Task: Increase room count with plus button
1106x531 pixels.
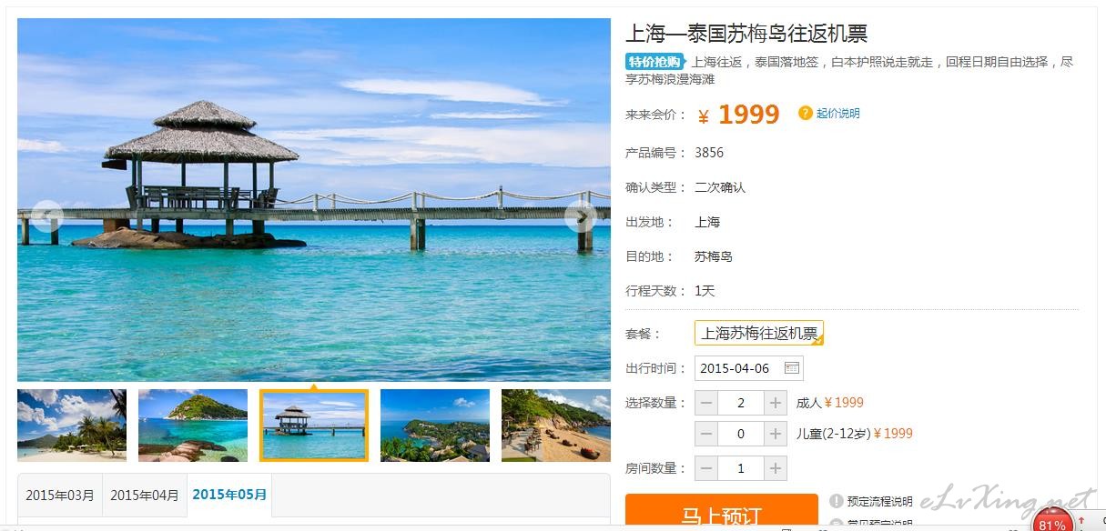Action: click(776, 468)
